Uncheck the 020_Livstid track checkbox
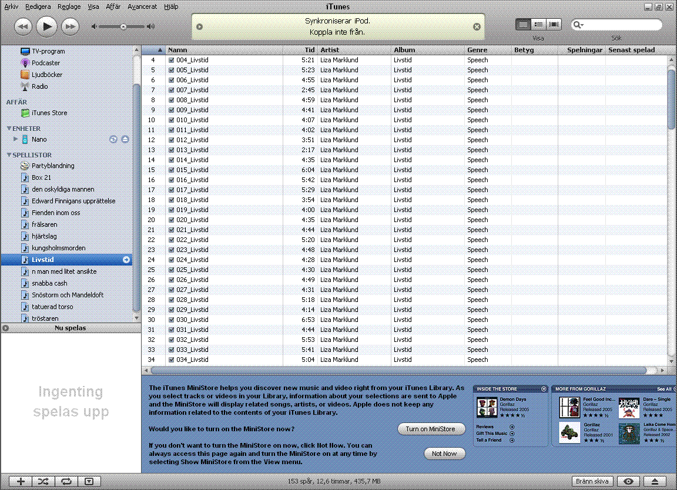 click(172, 220)
